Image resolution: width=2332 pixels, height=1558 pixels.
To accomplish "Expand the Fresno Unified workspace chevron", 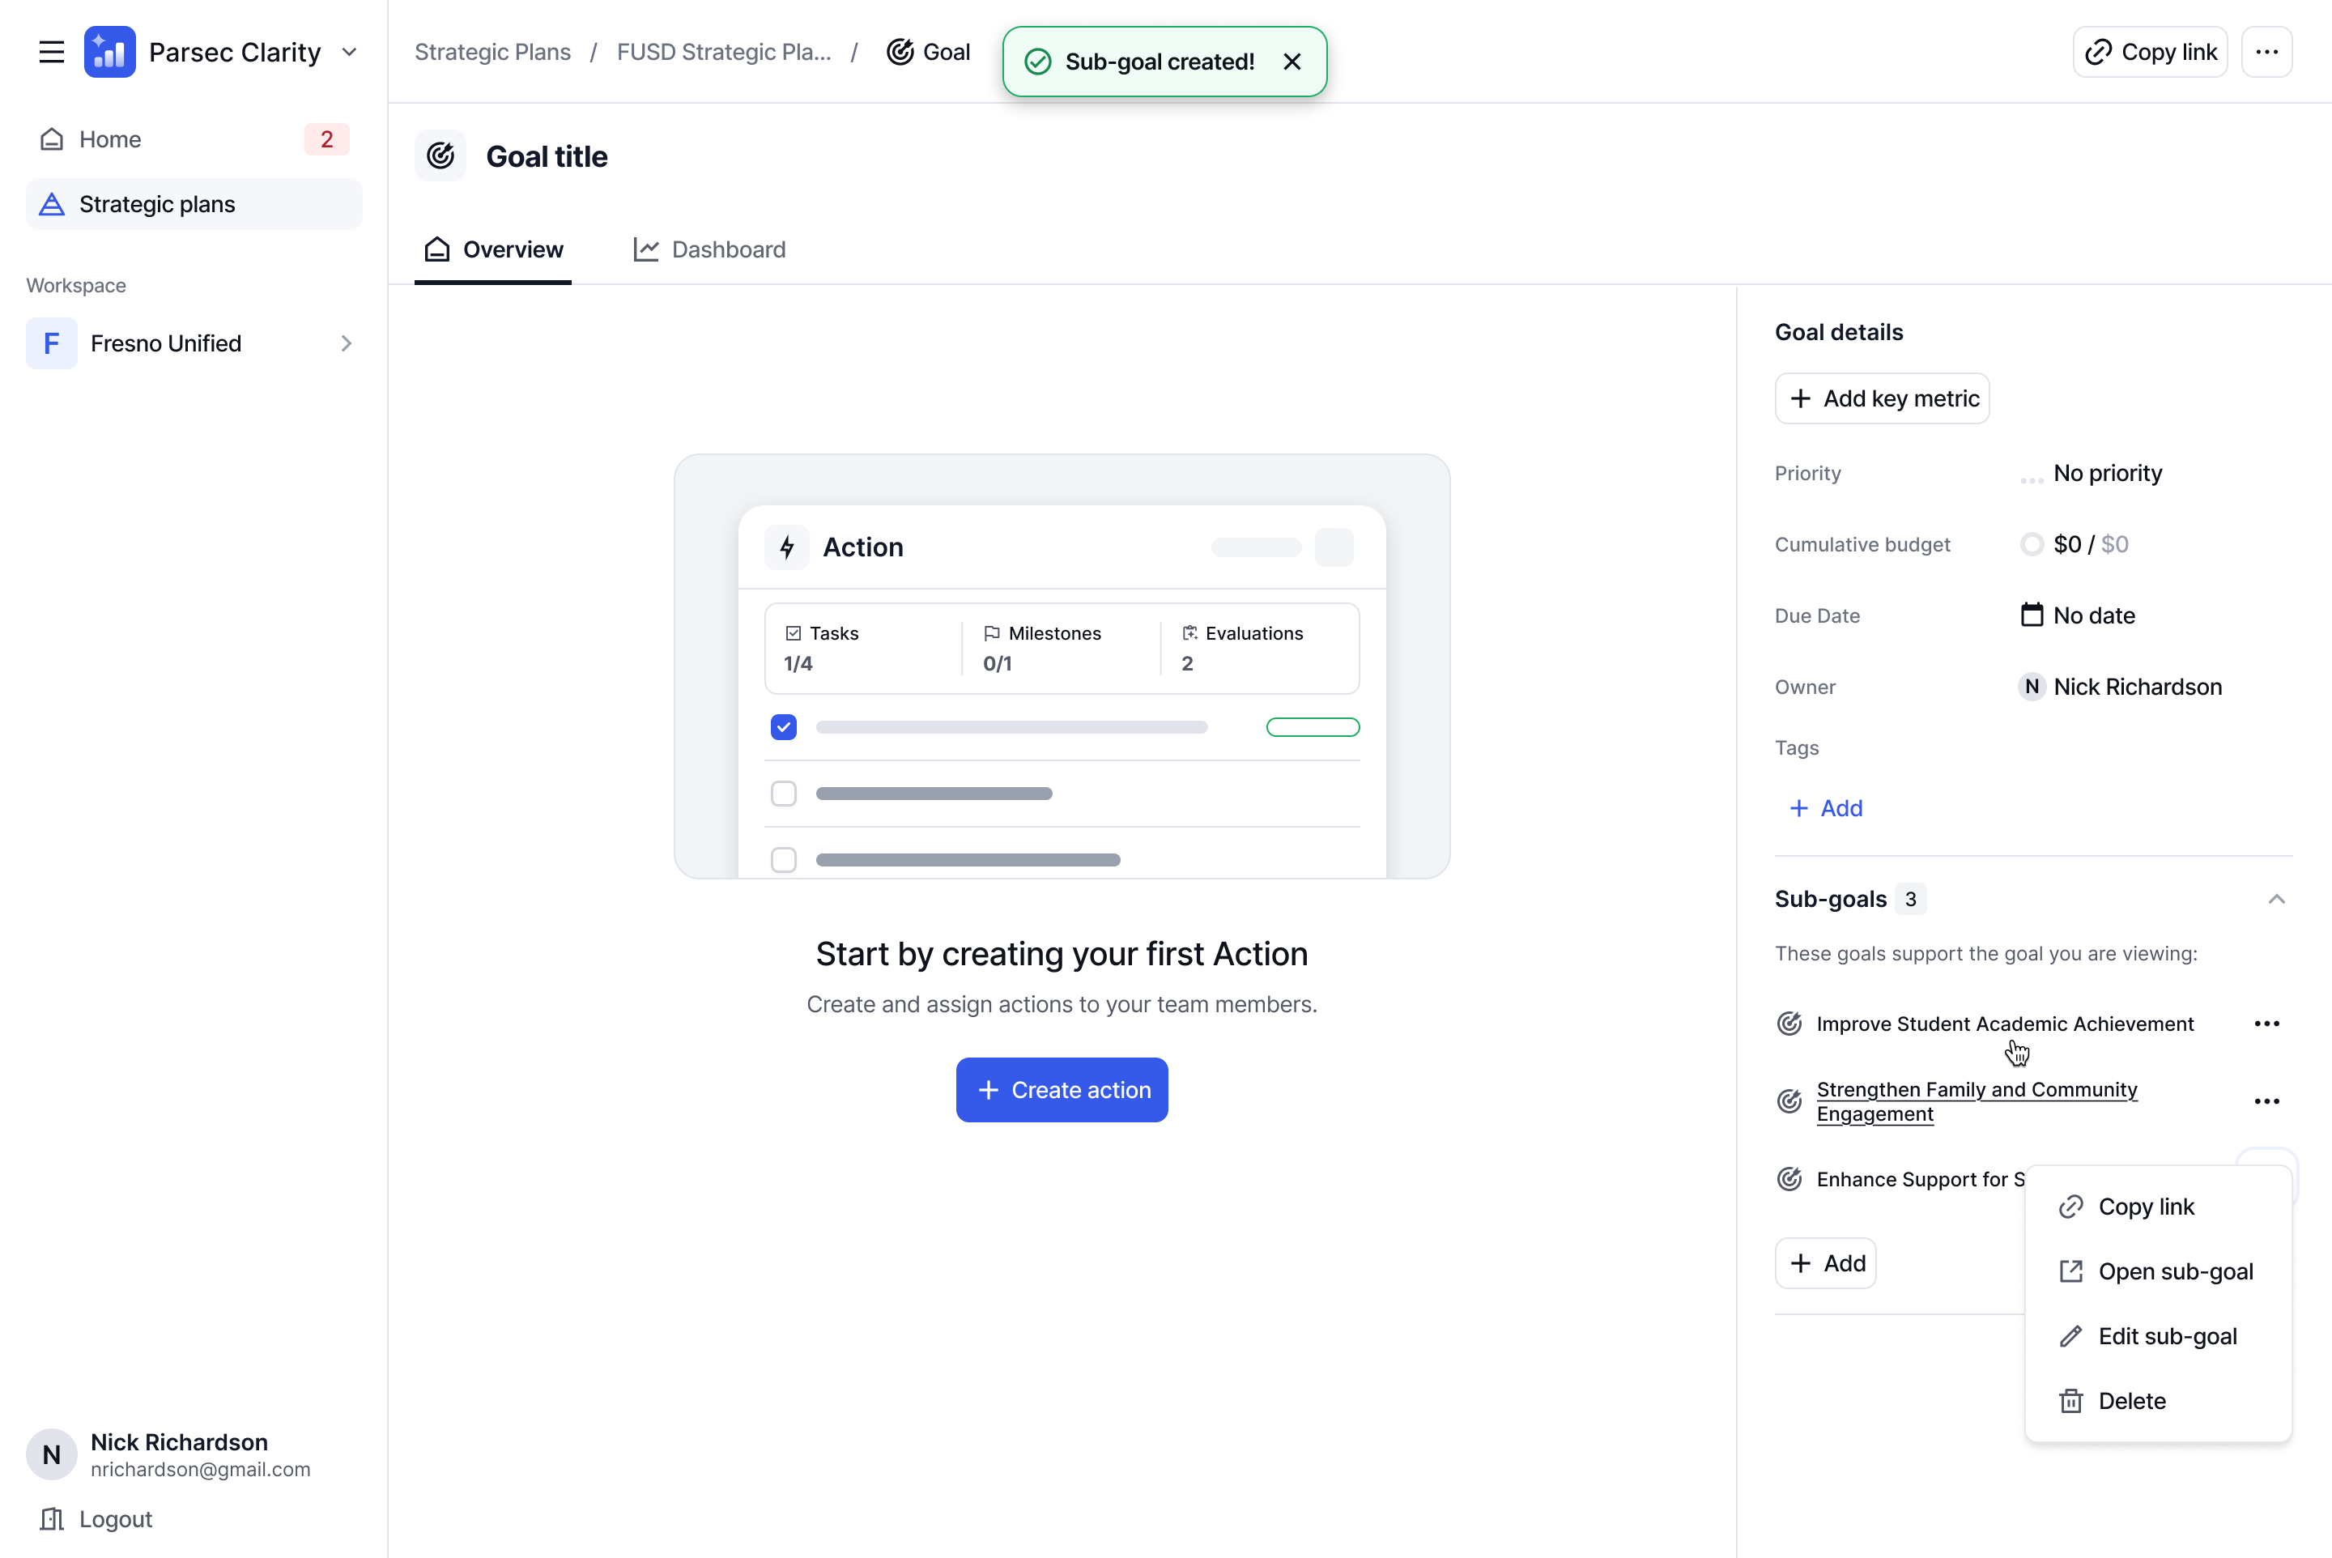I will coord(346,344).
